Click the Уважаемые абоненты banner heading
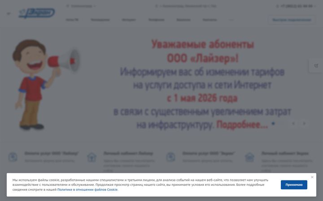The width and height of the screenshot is (323, 201). point(203,44)
